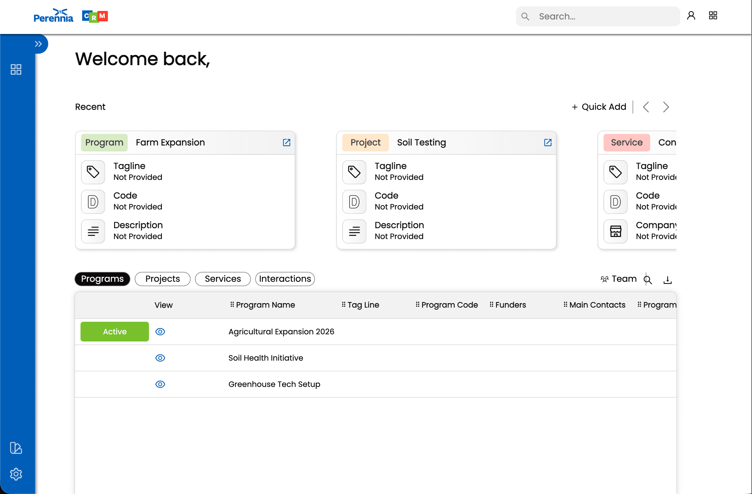
Task: Click the Code icon on Farm Expansion
Action: coord(93,202)
